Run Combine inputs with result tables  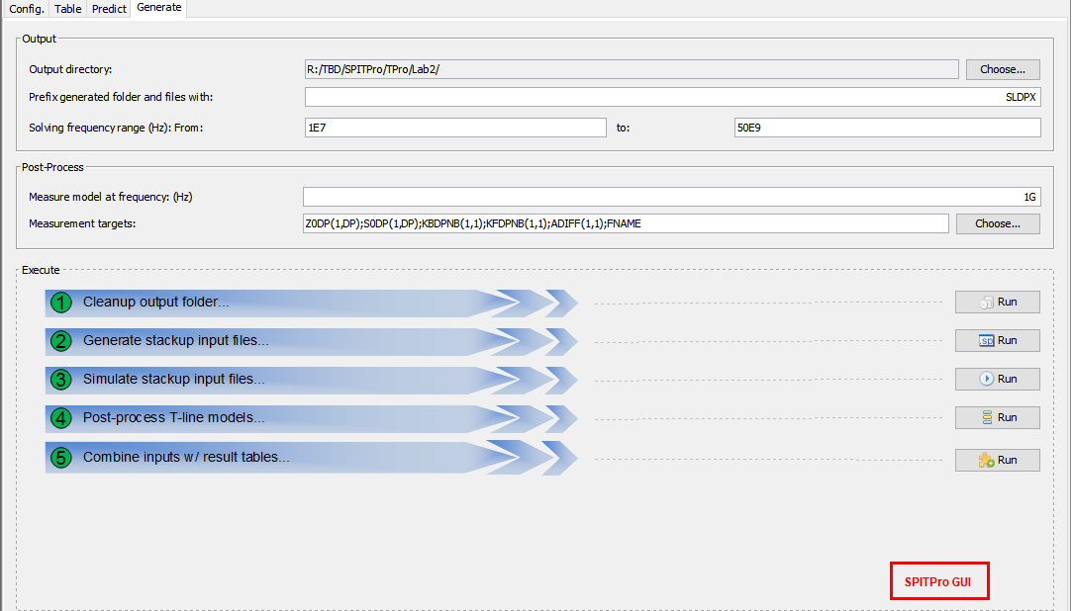[x=997, y=461]
